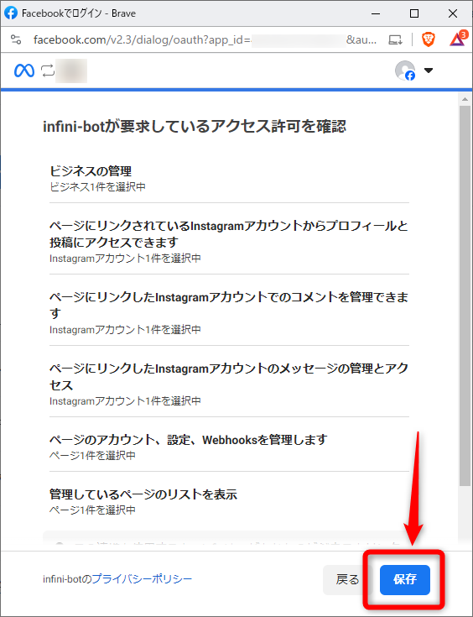Viewport: 473px width, 617px height.
Task: Click the Meta logo icon
Action: (24, 71)
